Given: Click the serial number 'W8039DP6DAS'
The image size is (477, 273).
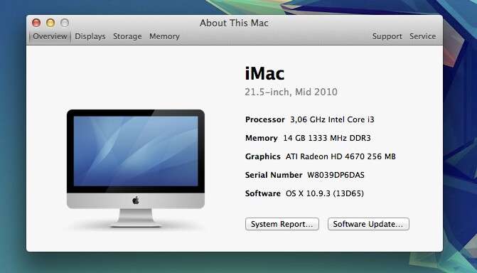Looking at the screenshot, I should coord(336,175).
